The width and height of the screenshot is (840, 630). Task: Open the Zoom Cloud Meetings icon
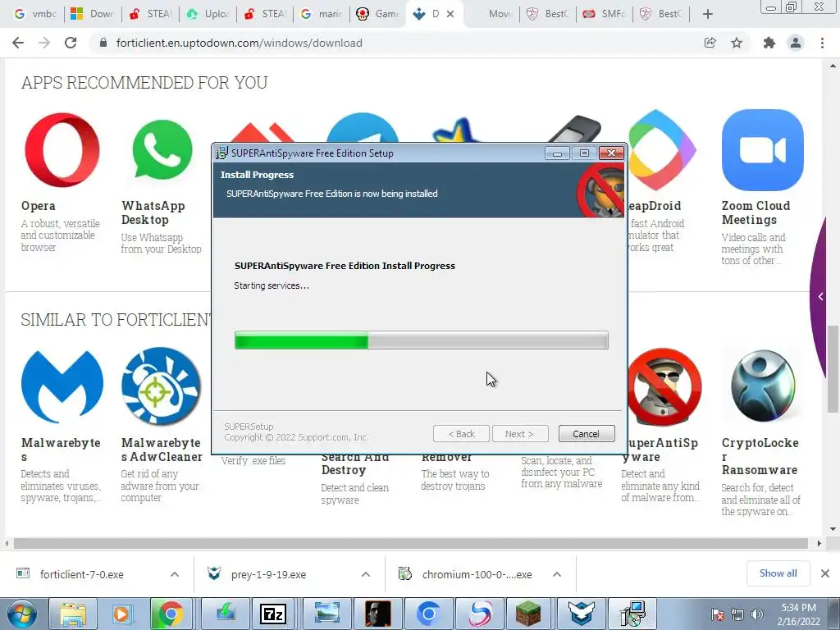tap(762, 150)
